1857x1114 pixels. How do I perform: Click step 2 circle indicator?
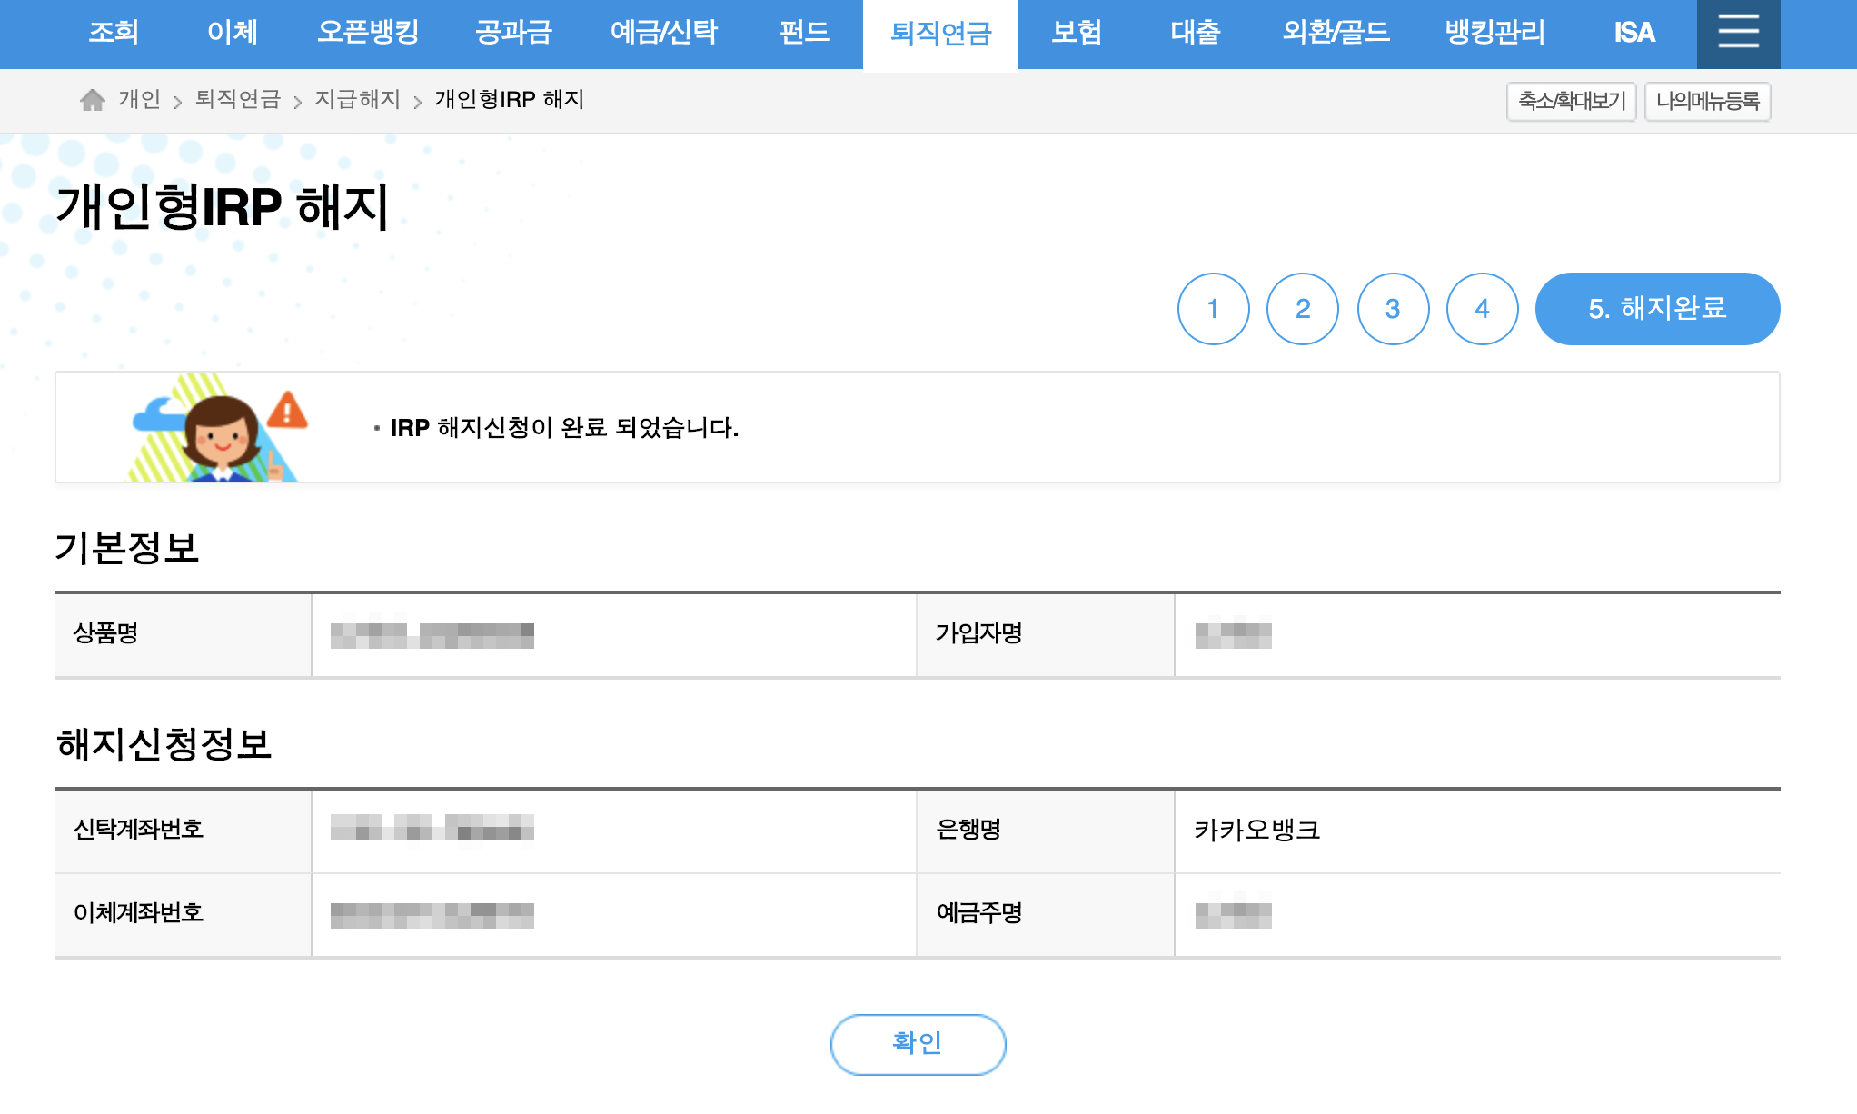pyautogui.click(x=1302, y=309)
